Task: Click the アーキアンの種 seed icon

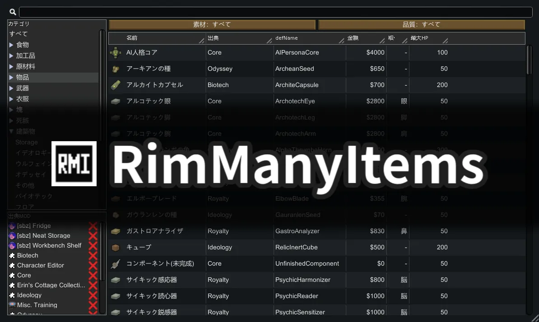Action: (116, 69)
